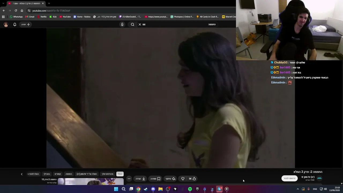This screenshot has width=343, height=193.
Task: Open the All Cards in Clash Royale bookmark
Action: coord(207,17)
